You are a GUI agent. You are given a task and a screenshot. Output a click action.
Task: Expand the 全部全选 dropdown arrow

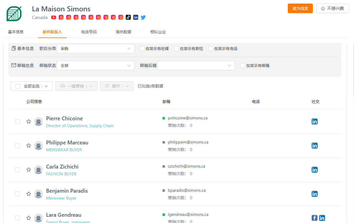tap(46, 86)
